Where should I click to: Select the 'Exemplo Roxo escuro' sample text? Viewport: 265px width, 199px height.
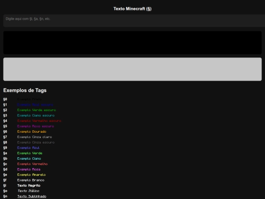pyautogui.click(x=35, y=126)
